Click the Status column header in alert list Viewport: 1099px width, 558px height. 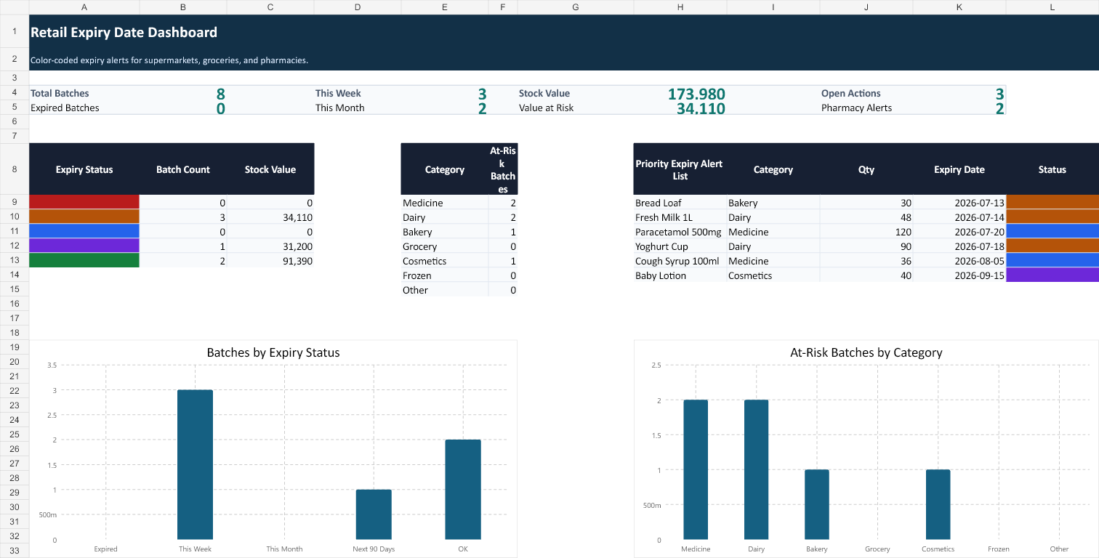point(1052,169)
